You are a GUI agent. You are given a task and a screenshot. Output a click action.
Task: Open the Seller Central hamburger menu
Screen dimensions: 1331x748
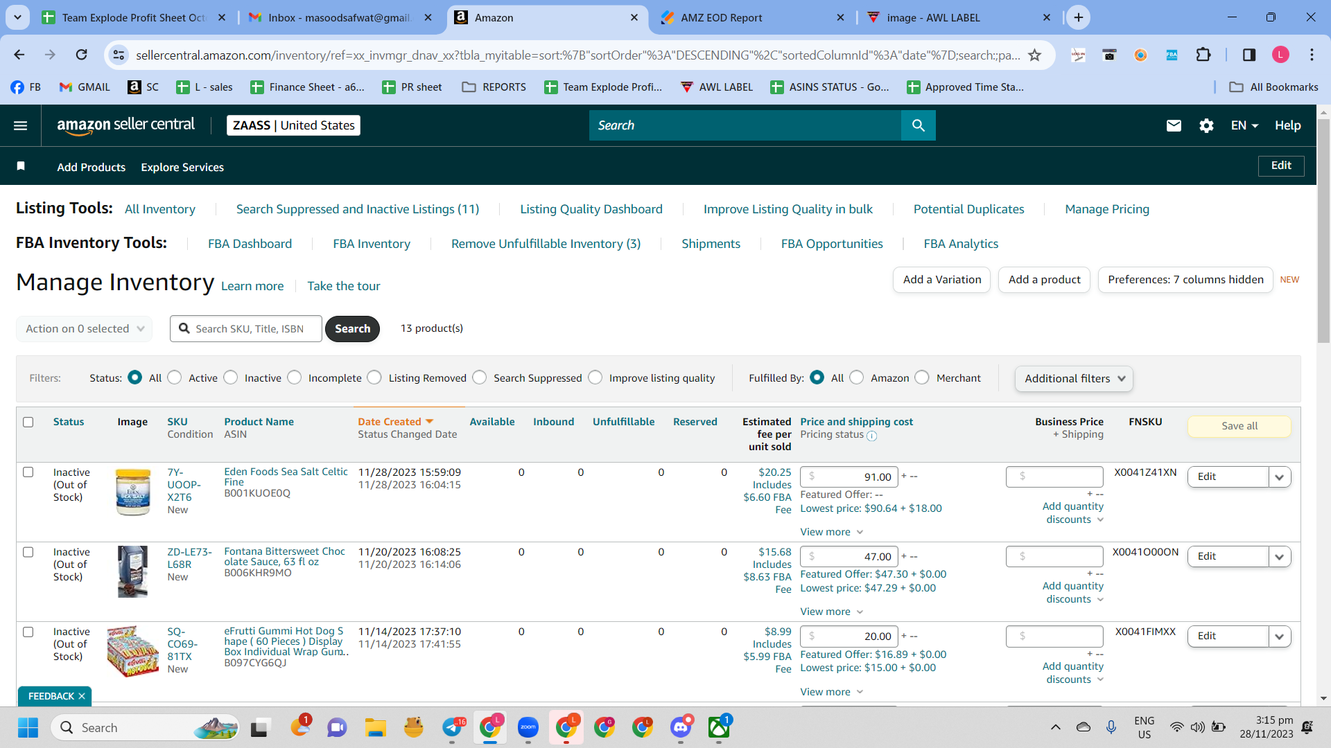tap(21, 125)
